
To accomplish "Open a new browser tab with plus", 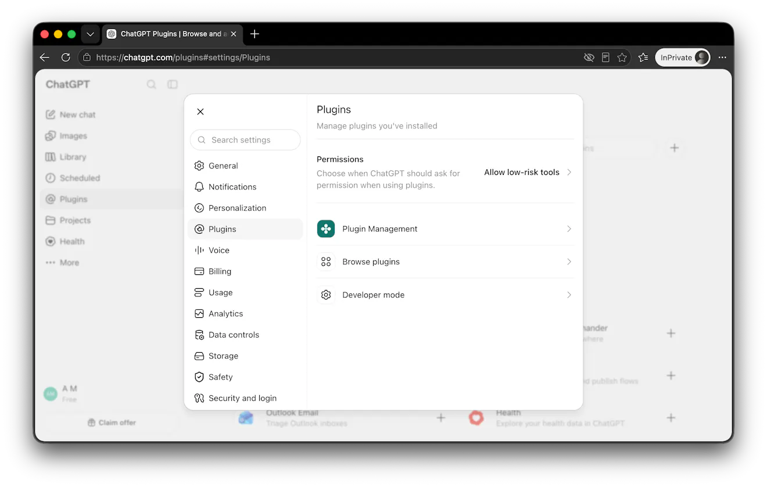I will click(255, 34).
